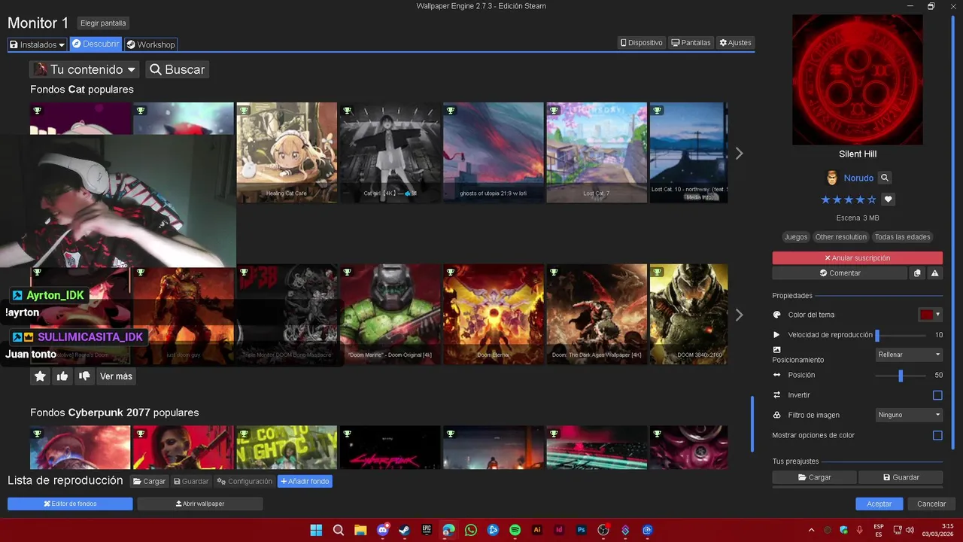
Task: Click Anular suscripción button
Action: pyautogui.click(x=857, y=258)
